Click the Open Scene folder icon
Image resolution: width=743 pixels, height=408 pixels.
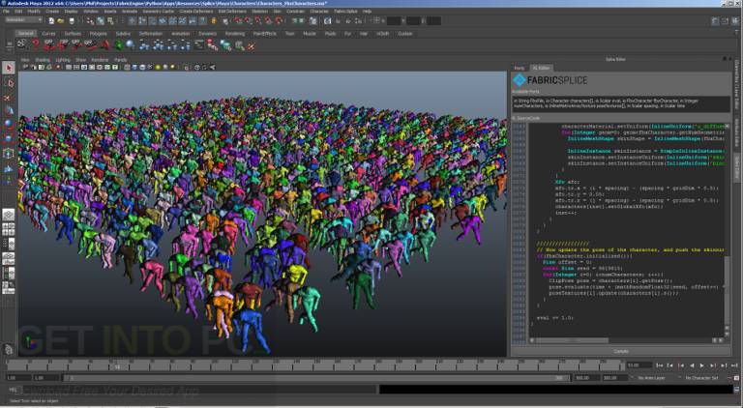(61, 21)
